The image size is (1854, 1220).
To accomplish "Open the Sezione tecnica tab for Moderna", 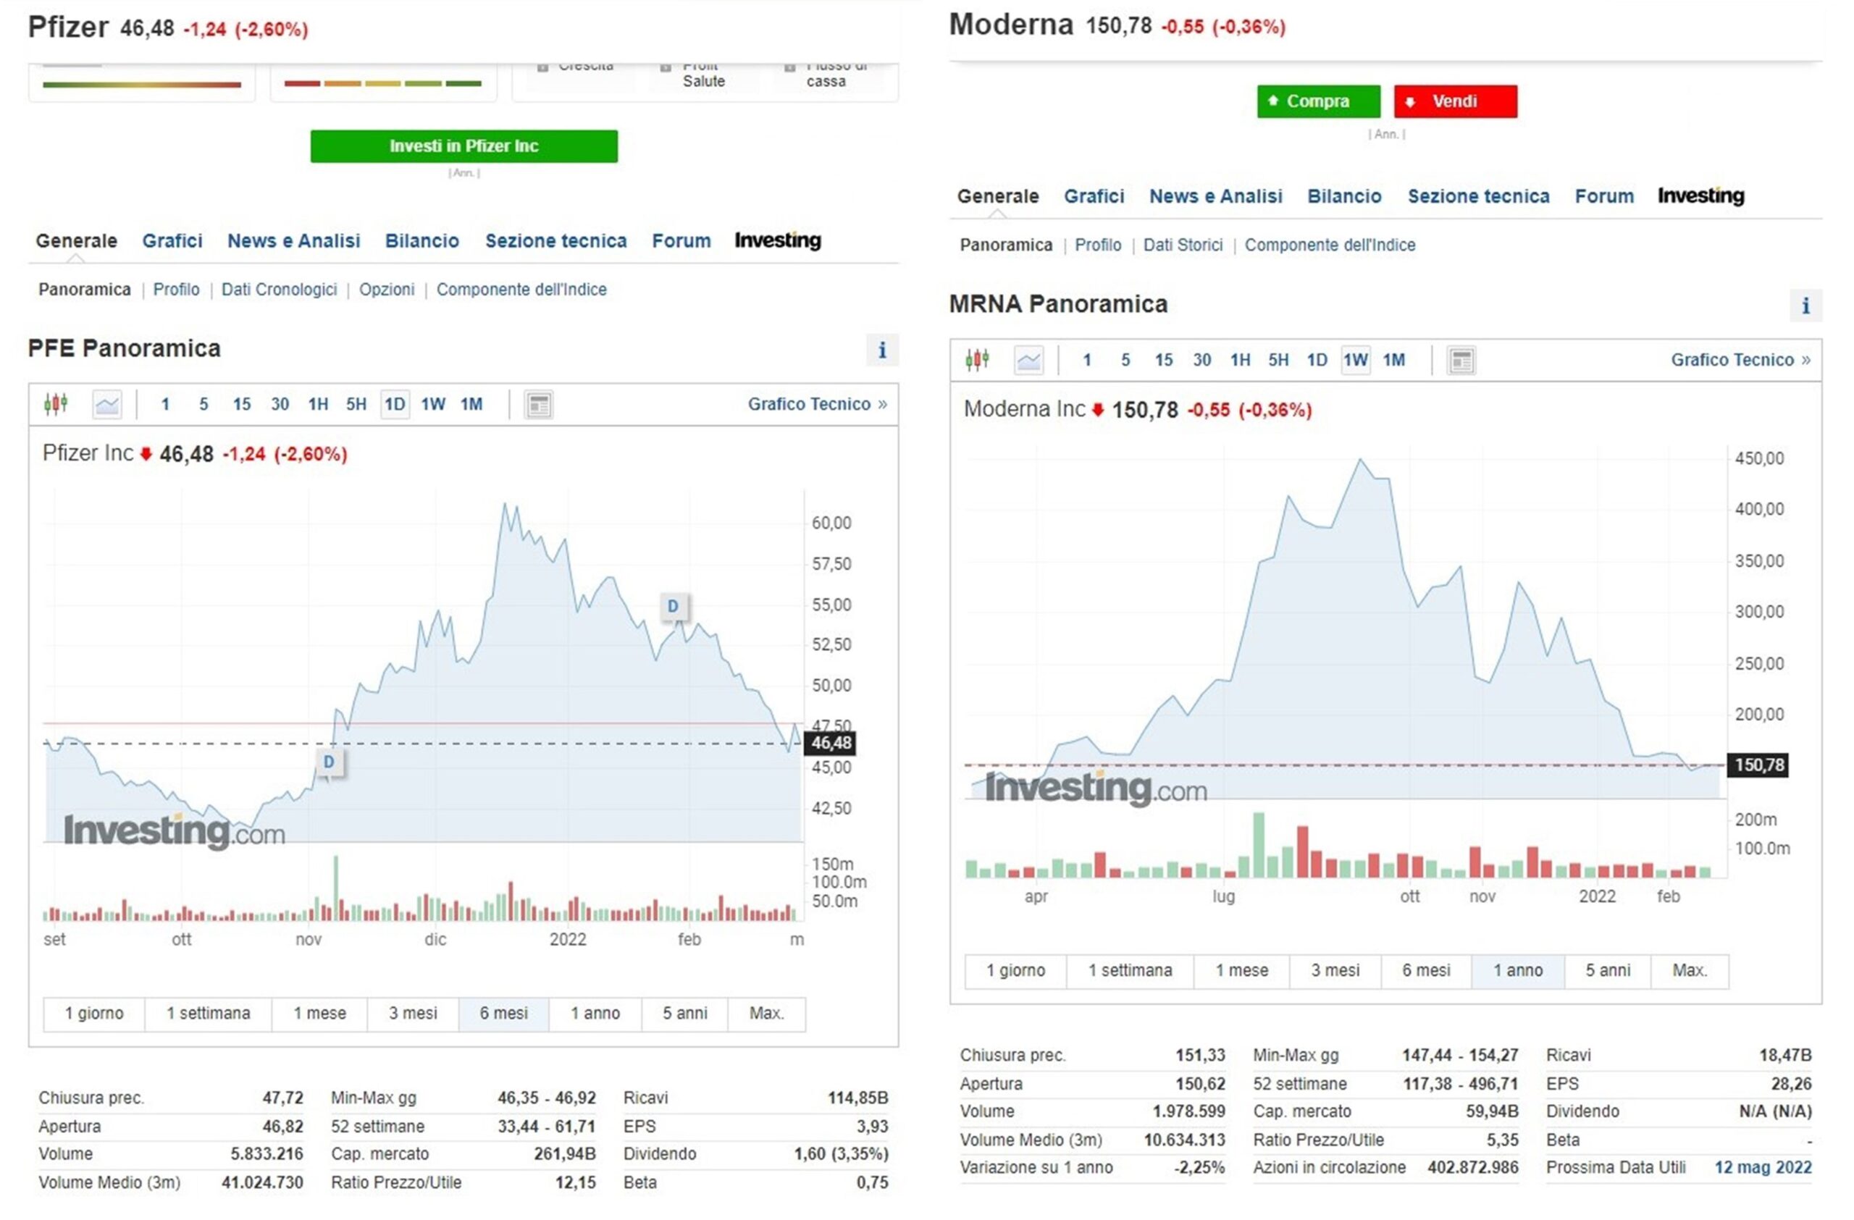I will [x=1477, y=196].
